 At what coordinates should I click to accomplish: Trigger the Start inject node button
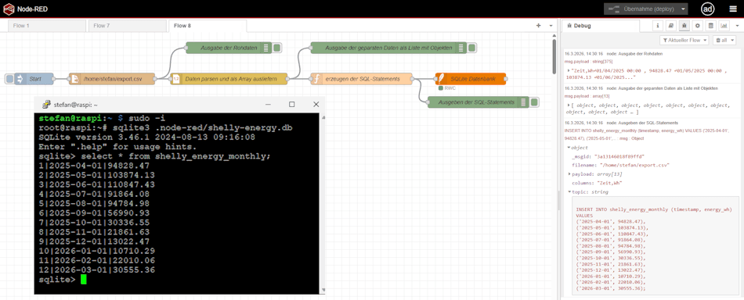click(9, 79)
